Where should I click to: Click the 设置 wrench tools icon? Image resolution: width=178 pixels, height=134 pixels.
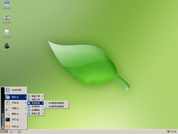point(8,108)
